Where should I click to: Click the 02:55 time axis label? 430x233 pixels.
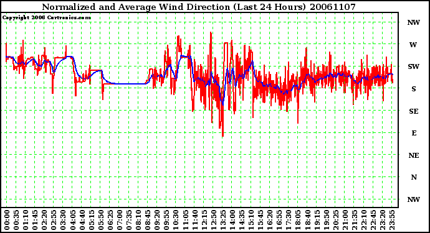54,220
